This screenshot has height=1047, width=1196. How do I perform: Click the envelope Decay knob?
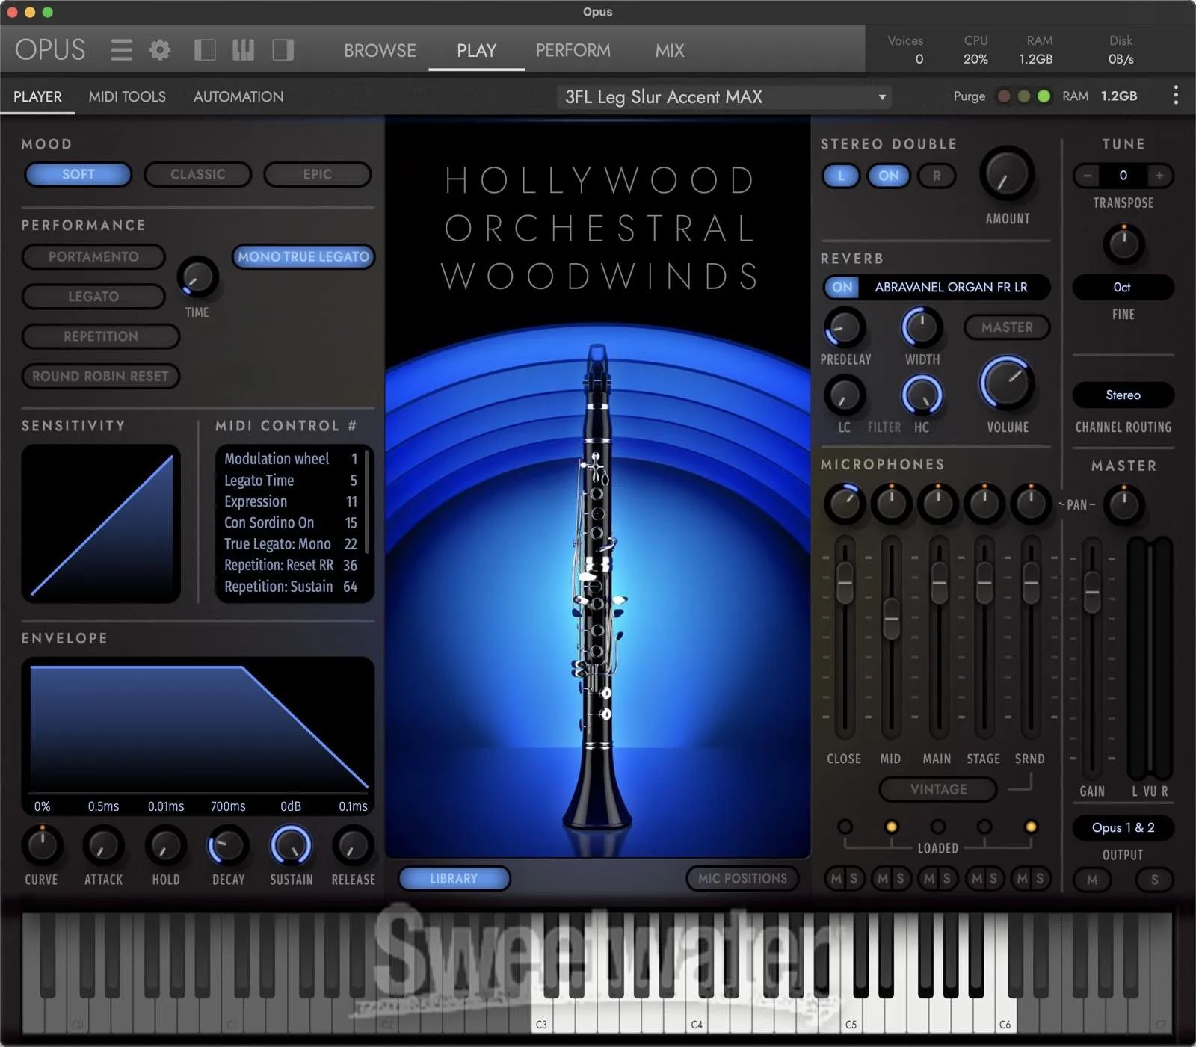point(228,845)
